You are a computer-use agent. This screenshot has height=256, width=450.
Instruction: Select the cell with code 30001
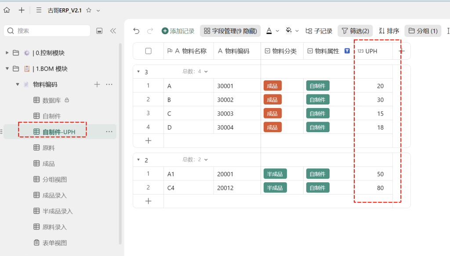pyautogui.click(x=237, y=86)
